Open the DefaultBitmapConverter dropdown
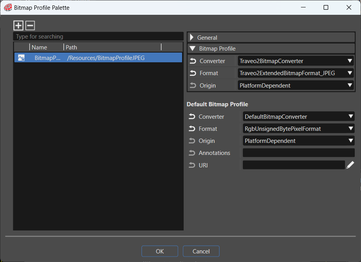 [x=299, y=116]
